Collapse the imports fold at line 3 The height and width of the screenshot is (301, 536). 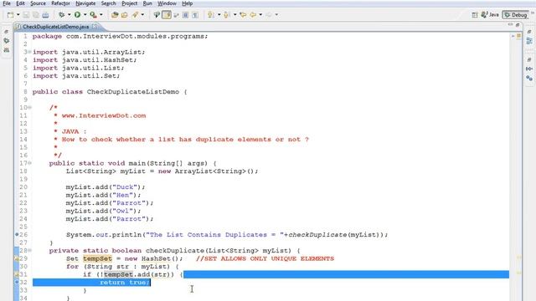point(30,52)
